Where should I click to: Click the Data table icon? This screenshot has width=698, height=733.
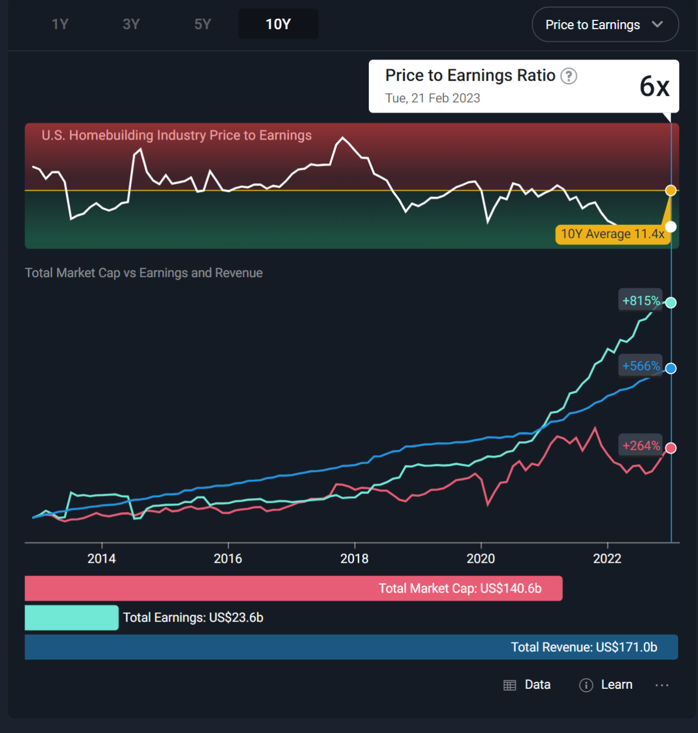510,685
